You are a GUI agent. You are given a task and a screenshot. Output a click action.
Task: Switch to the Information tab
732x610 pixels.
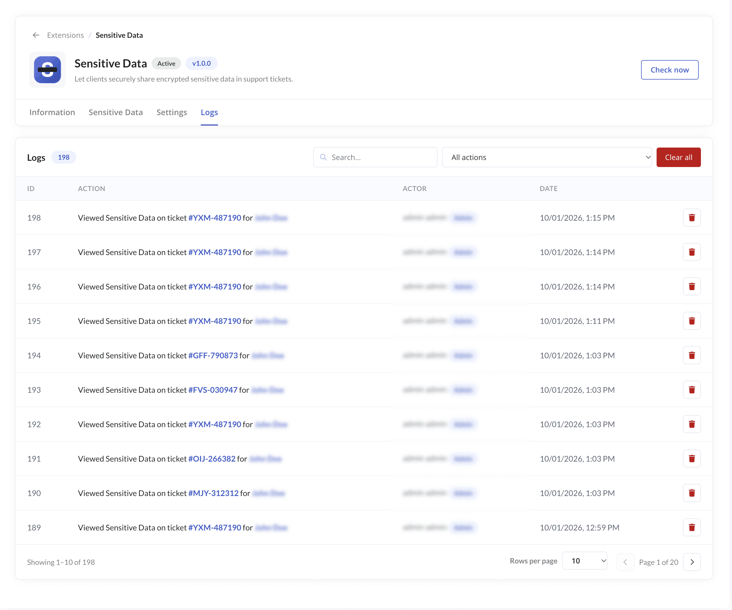[x=52, y=113]
